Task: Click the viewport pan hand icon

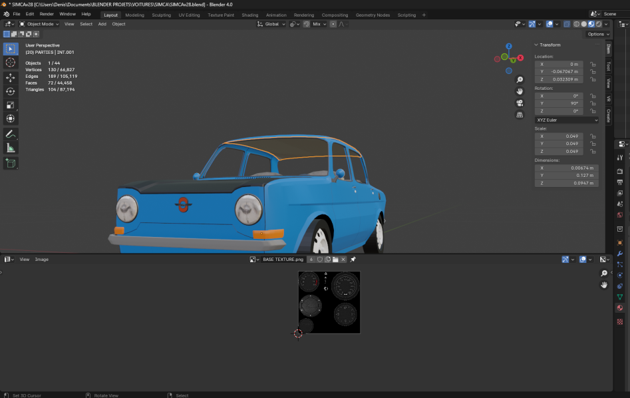Action: tap(520, 91)
